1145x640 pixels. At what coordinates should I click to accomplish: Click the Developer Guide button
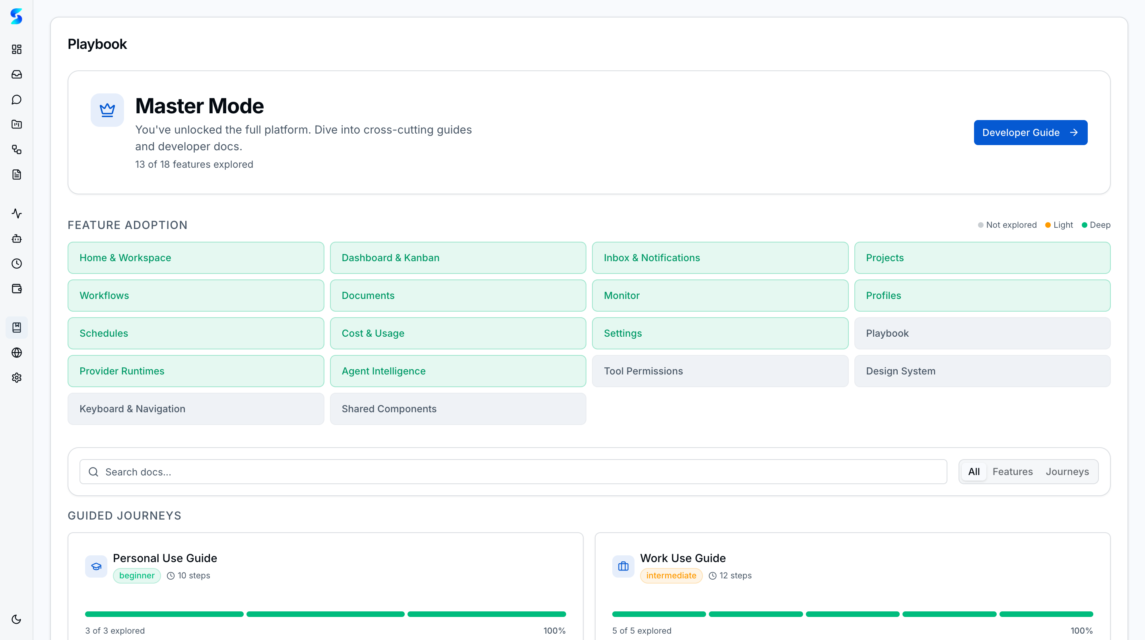tap(1030, 132)
